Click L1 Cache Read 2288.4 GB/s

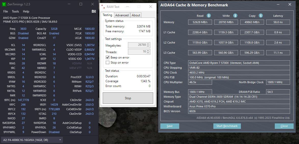pyautogui.click(x=200, y=32)
